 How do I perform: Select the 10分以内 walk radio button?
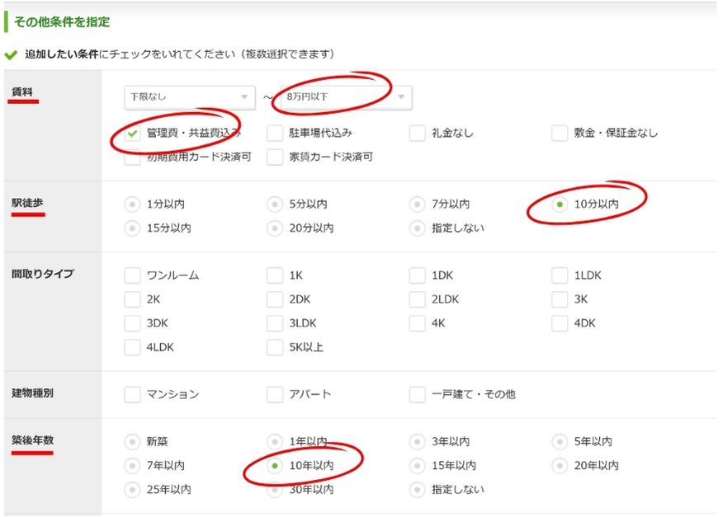click(x=560, y=204)
